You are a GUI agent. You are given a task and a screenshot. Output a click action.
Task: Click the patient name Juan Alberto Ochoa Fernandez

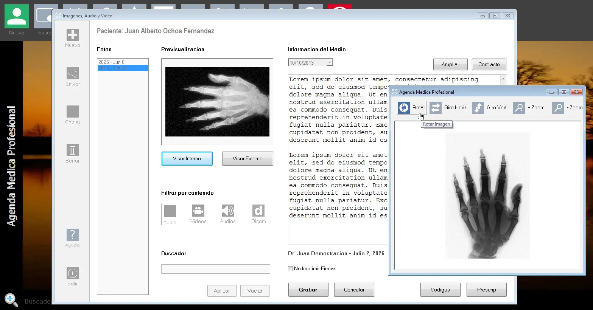pyautogui.click(x=170, y=31)
